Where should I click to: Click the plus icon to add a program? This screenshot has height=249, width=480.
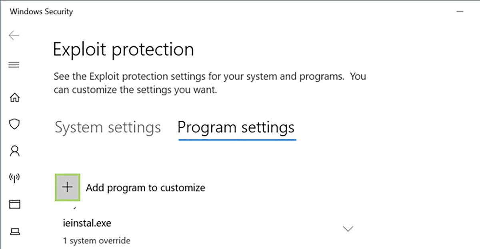pos(67,187)
